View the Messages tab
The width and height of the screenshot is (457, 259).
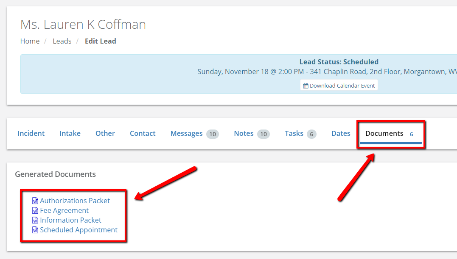coord(187,133)
